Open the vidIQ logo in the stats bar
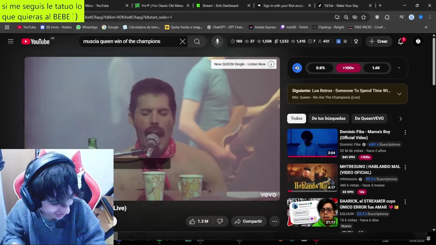The image size is (436, 245). [x=338, y=41]
